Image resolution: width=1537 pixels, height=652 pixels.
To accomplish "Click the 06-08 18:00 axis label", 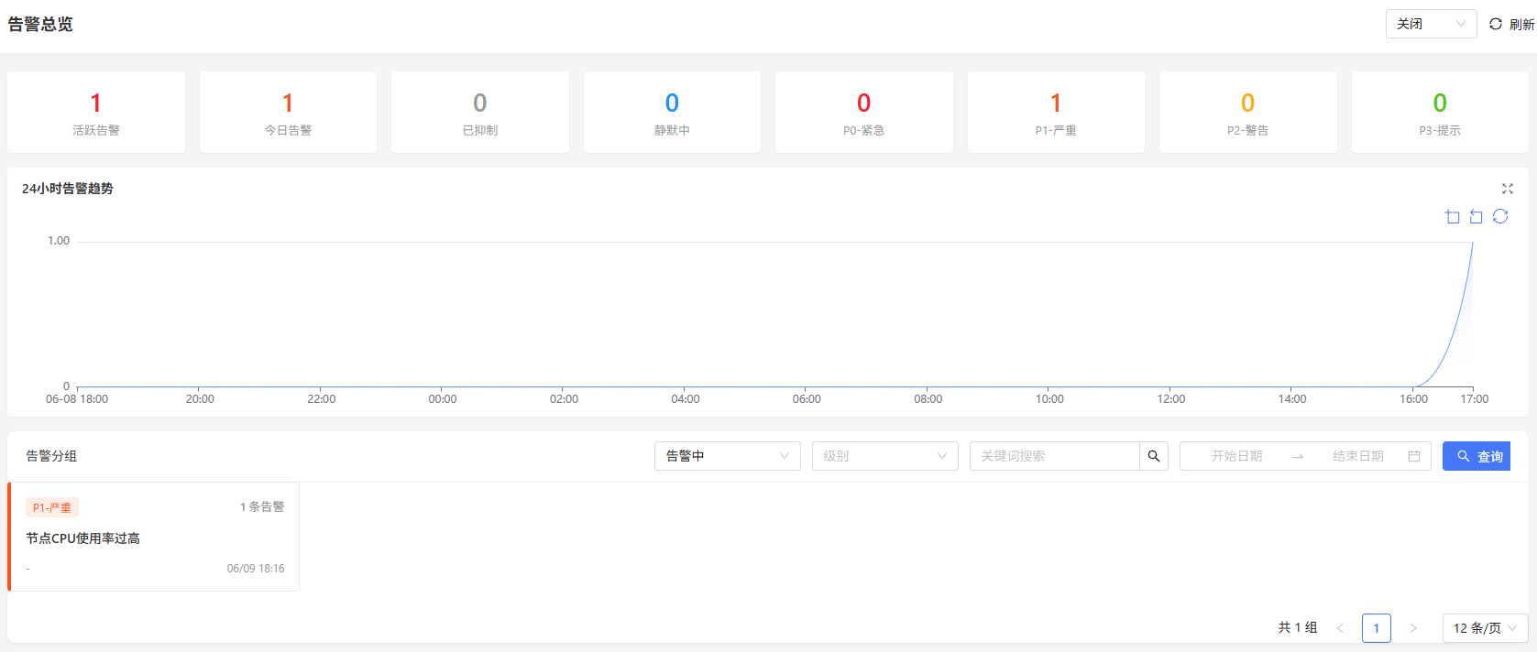I will 77,399.
